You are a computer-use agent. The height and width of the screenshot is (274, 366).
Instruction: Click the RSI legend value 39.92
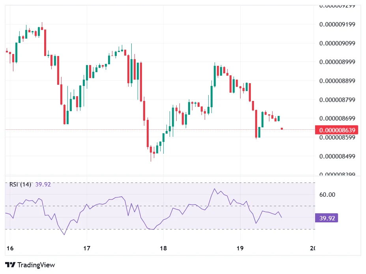tap(43, 184)
